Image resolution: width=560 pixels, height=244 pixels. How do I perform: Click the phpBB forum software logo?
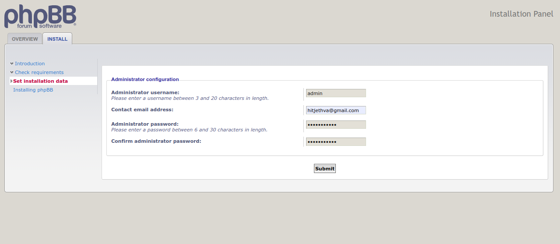[x=40, y=17]
